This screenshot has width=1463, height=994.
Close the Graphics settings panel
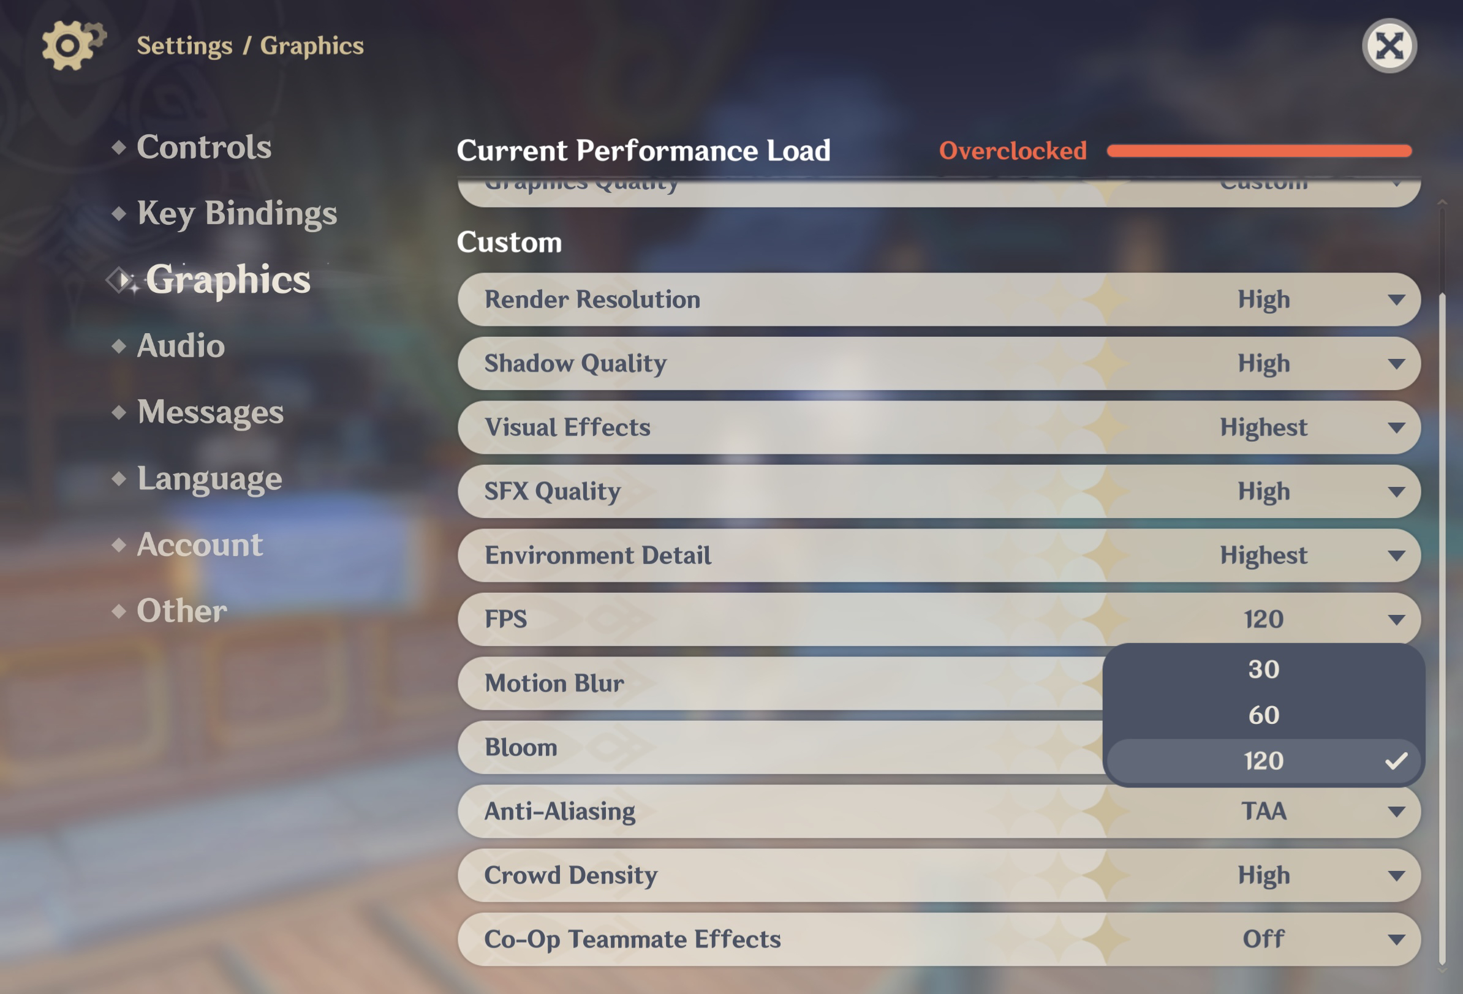1390,44
